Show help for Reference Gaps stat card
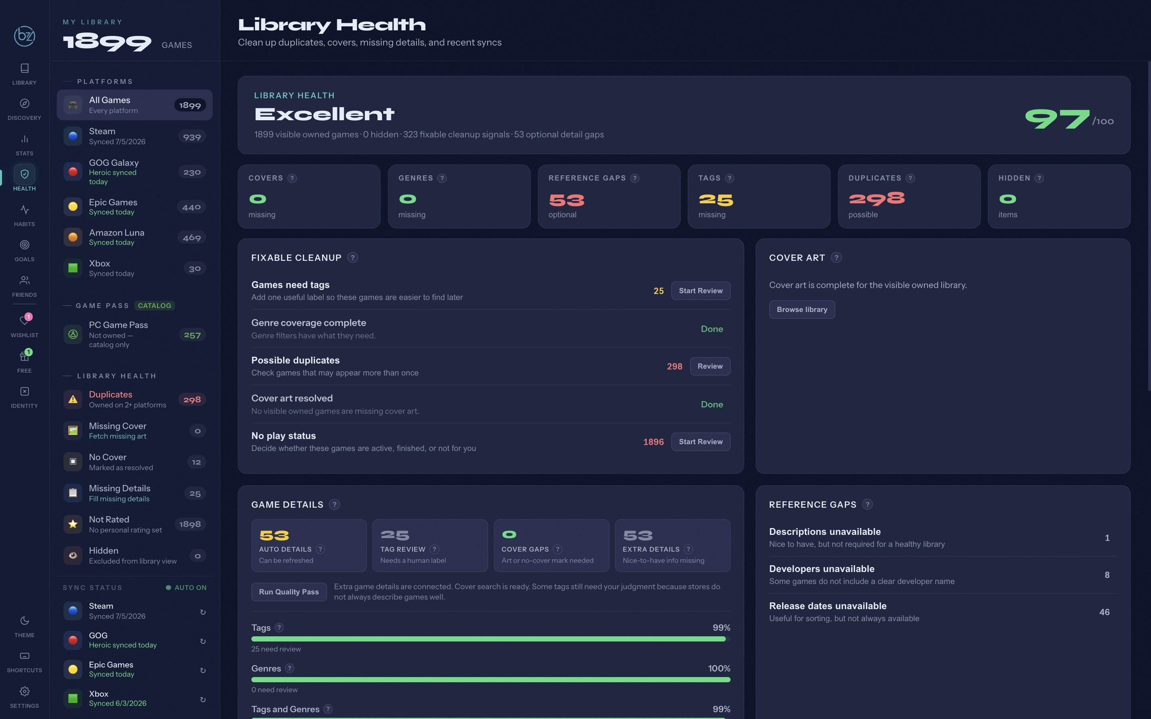The height and width of the screenshot is (719, 1151). 635,178
